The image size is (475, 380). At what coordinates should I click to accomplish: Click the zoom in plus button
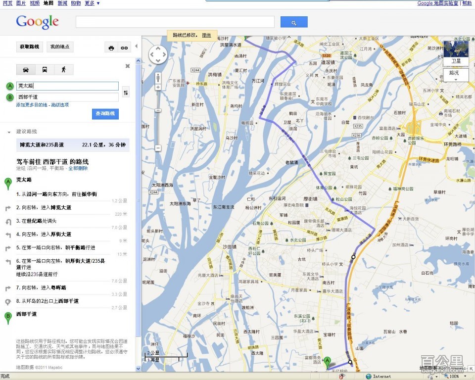[158, 87]
